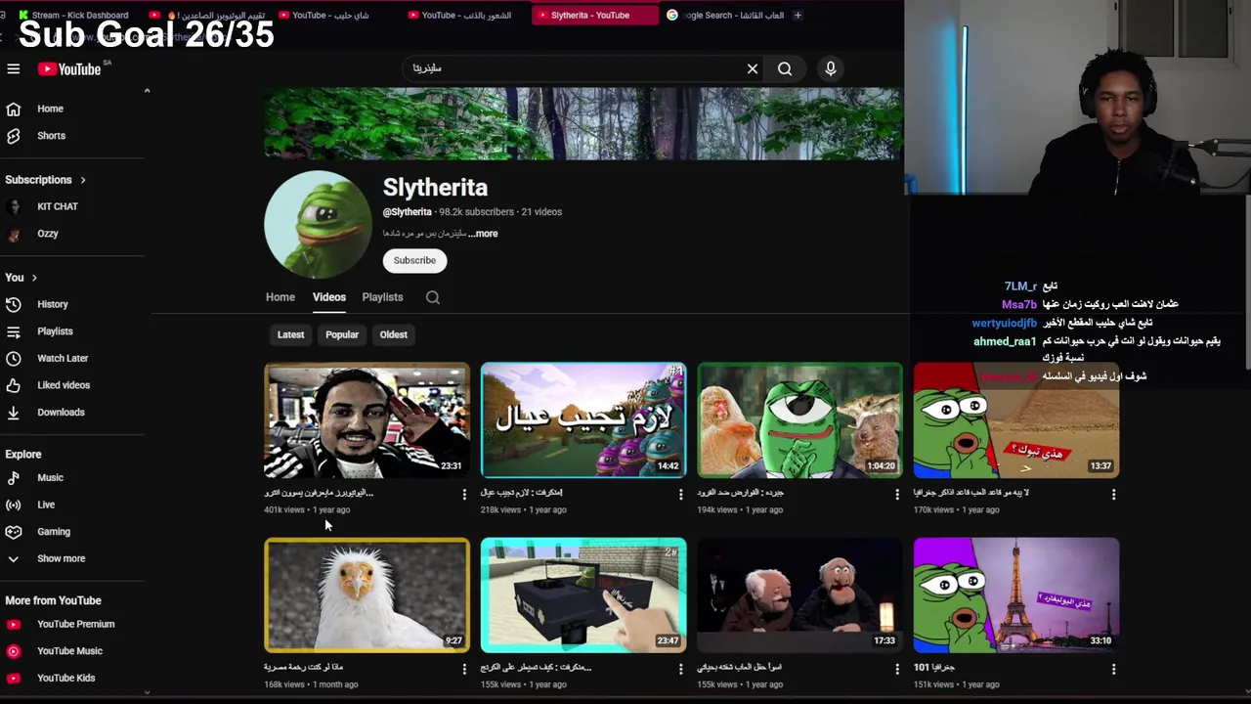Open options menu for 168k views video

point(464,669)
